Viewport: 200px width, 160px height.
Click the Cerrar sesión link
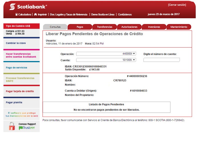point(177,5)
